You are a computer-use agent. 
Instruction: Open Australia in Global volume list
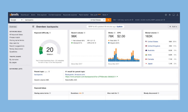tap(151, 50)
